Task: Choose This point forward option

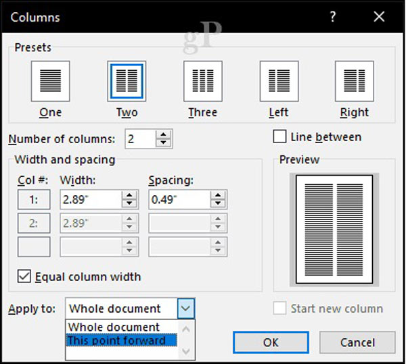Action: (122, 340)
